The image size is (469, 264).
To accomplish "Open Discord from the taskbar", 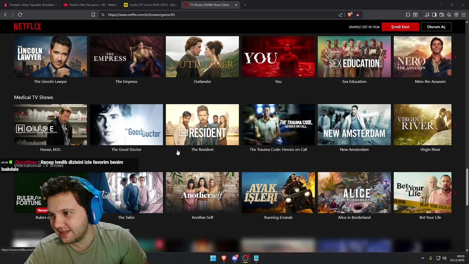I will click(235, 258).
